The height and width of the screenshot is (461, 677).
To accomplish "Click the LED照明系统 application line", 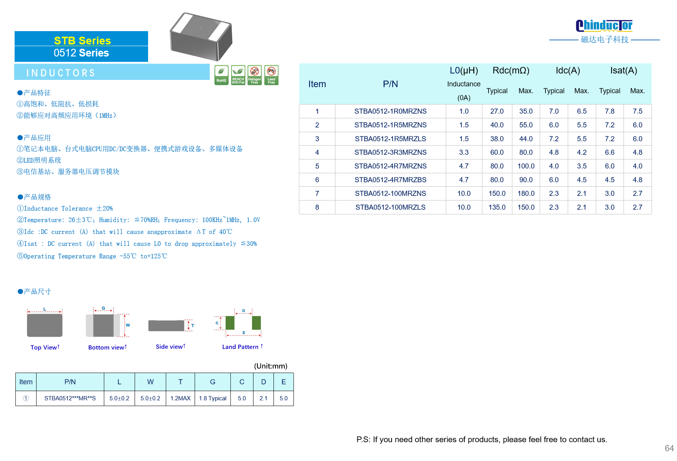I will coord(39,161).
